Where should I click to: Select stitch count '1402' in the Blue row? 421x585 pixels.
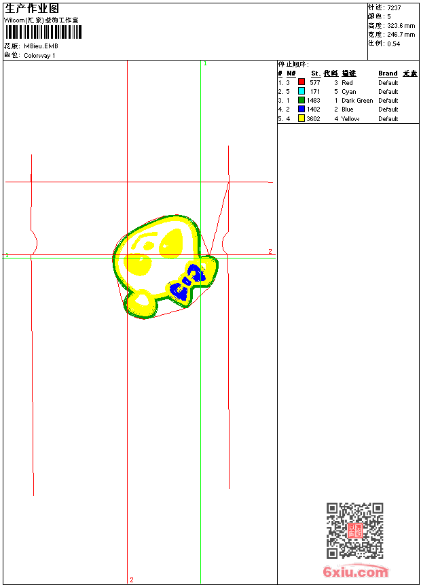click(314, 110)
